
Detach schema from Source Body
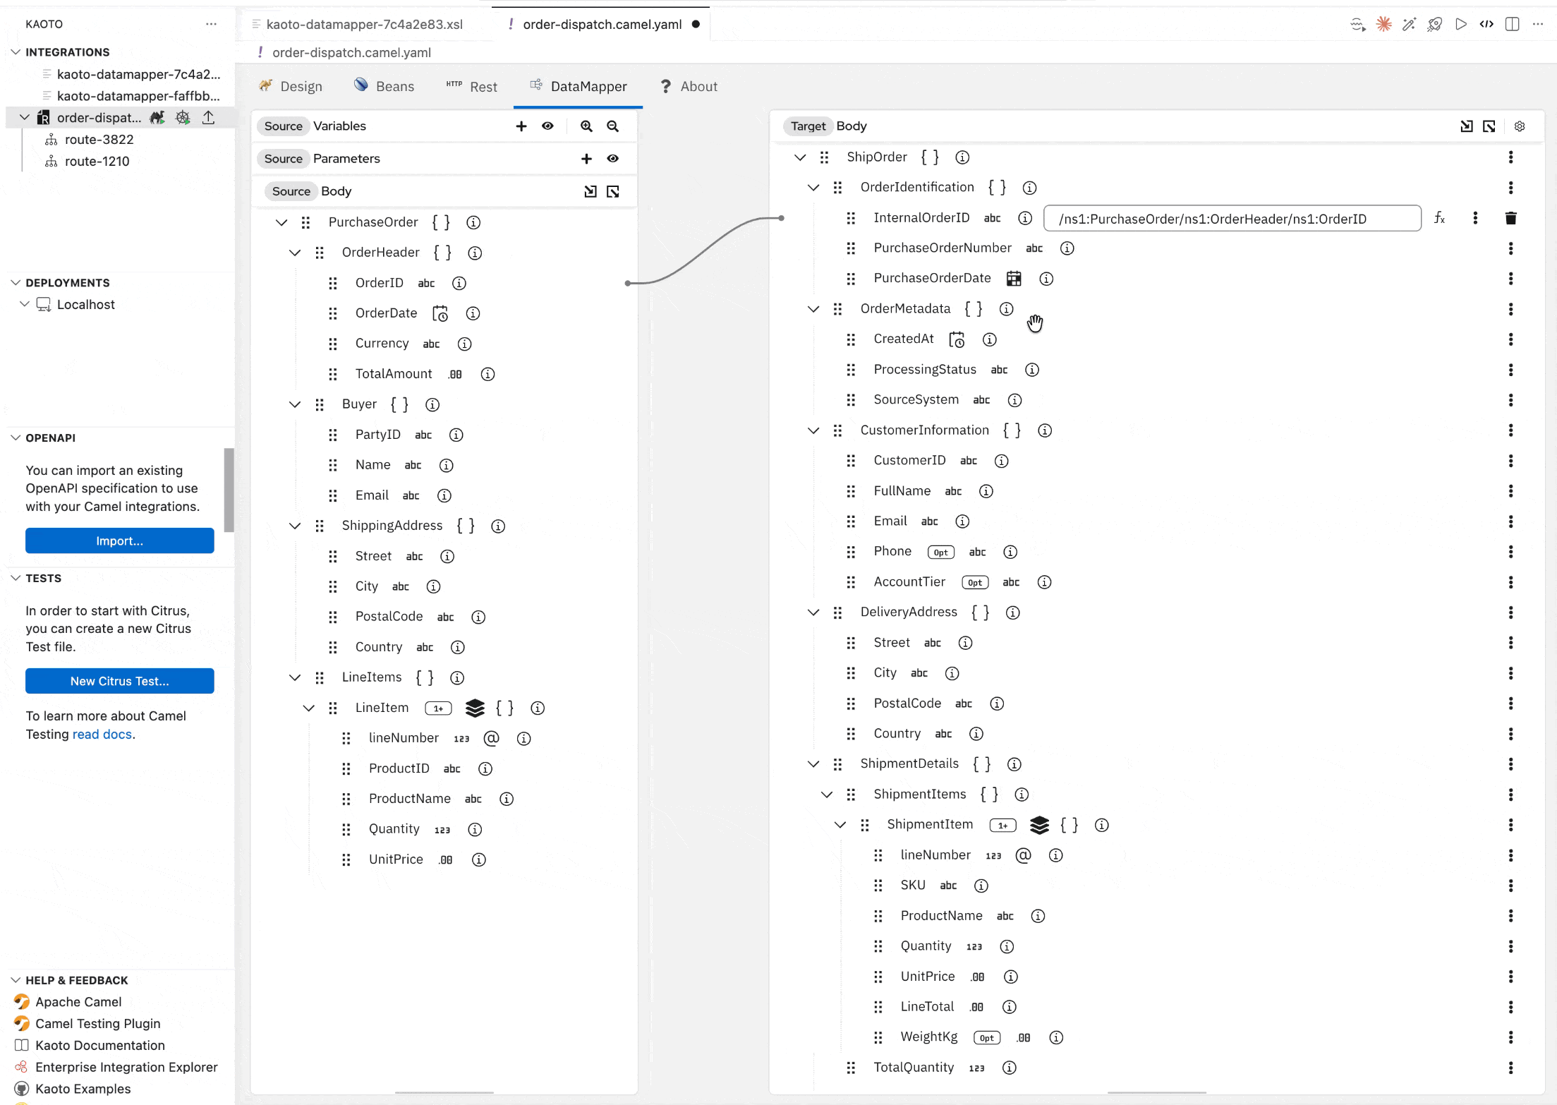[x=613, y=191]
